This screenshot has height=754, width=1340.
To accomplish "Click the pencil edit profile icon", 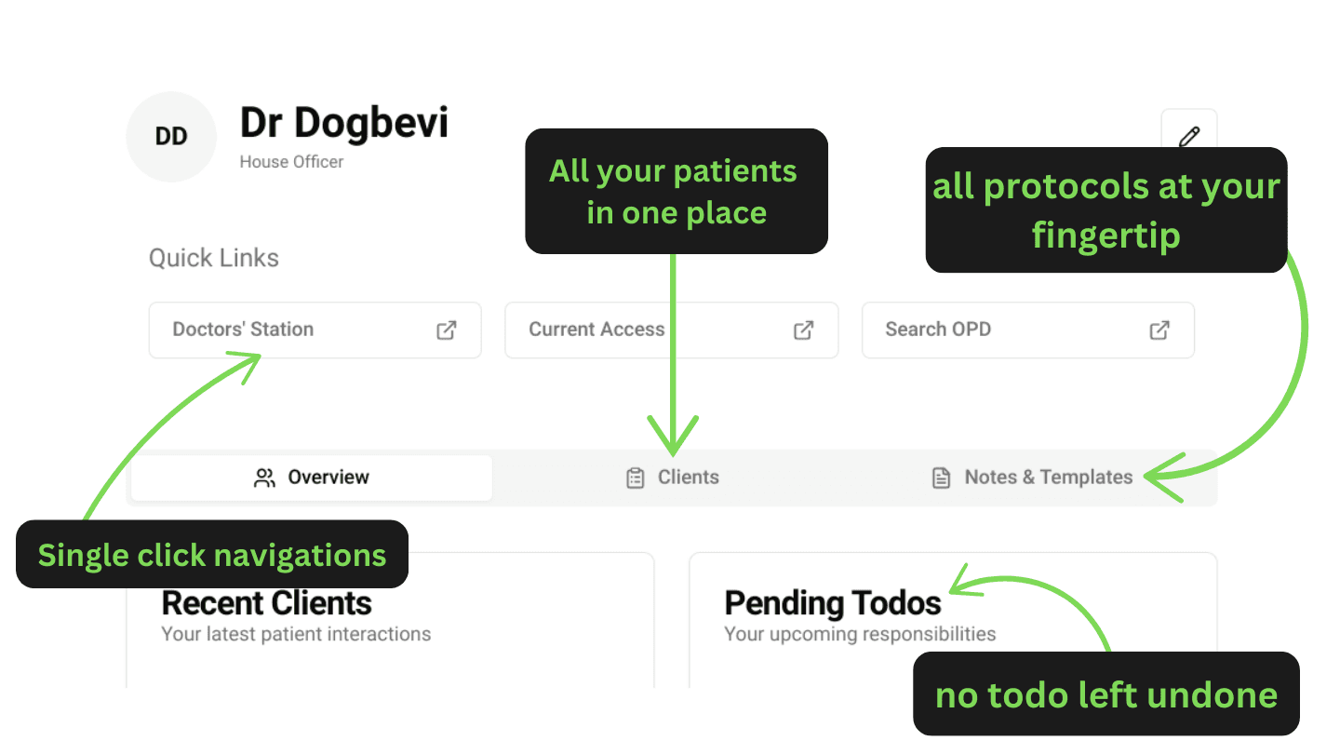I will (x=1188, y=136).
